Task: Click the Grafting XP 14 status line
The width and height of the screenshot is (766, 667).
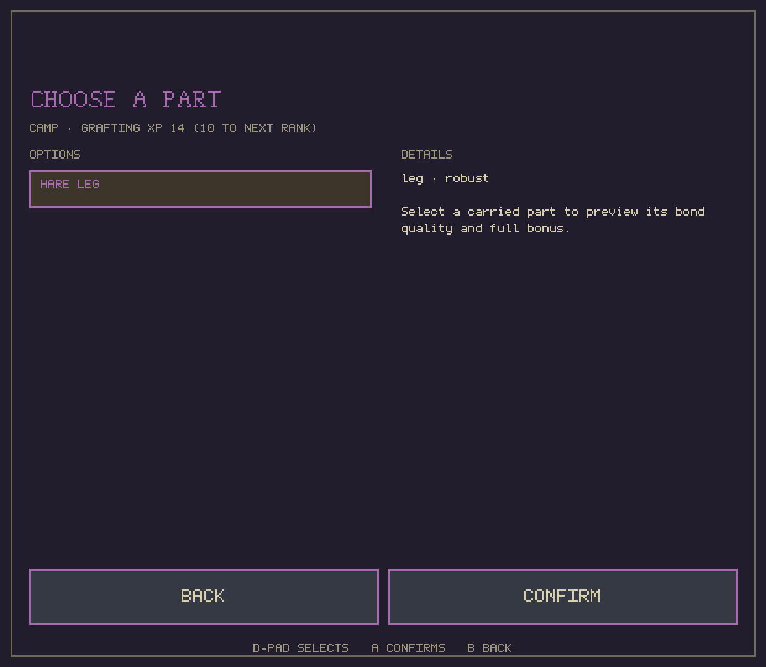Action: point(173,128)
